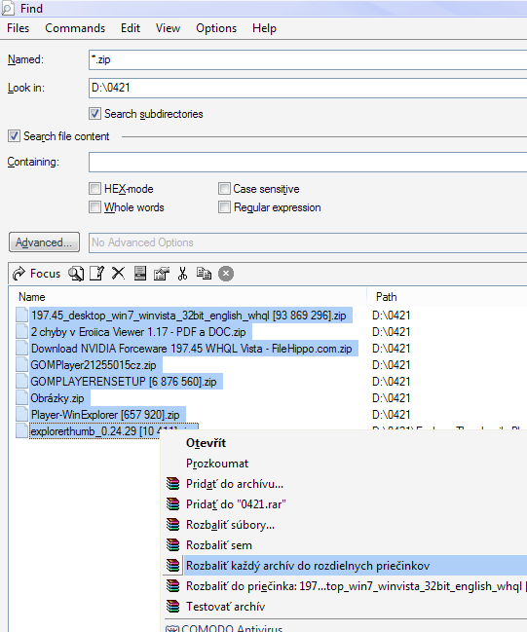Select Rozbaliť každý archív do rozdielnych priečinkov
This screenshot has height=632, width=527.
pyautogui.click(x=345, y=566)
